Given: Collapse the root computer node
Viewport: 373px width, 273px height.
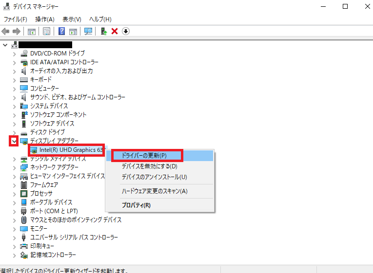Looking at the screenshot, I should 5,45.
